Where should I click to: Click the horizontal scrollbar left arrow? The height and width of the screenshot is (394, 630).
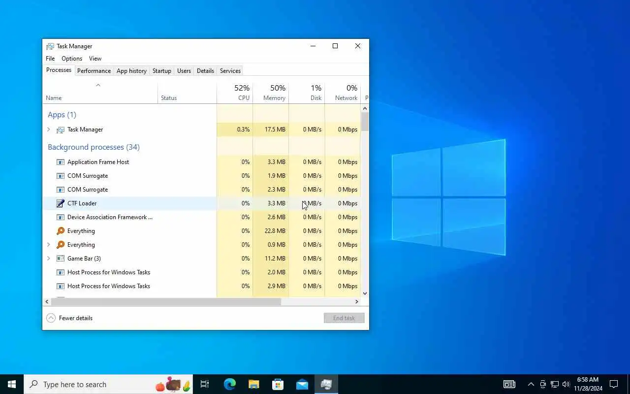click(47, 301)
